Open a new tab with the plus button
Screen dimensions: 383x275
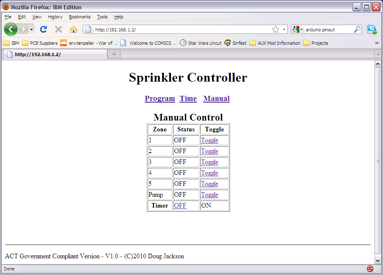coord(114,54)
